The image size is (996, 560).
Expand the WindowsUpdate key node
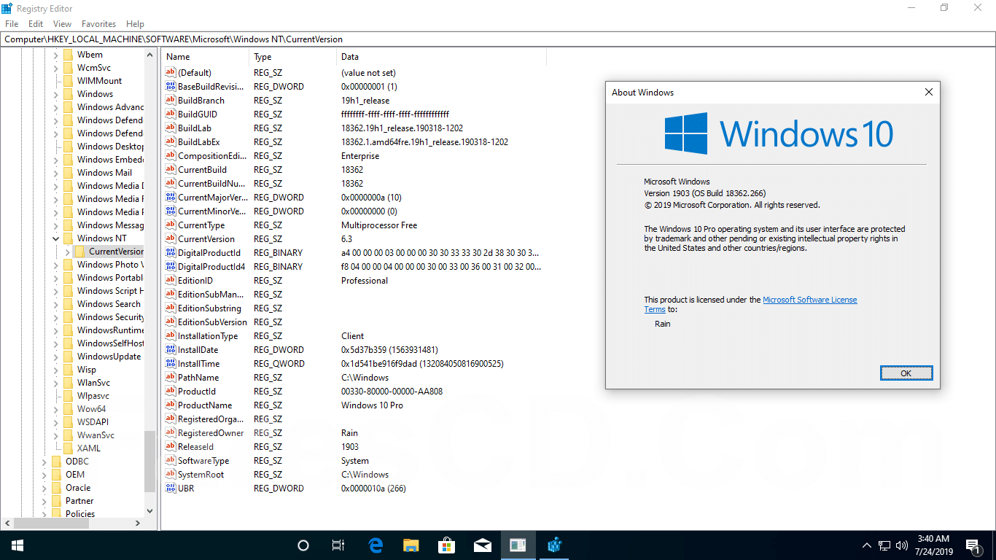[56, 357]
